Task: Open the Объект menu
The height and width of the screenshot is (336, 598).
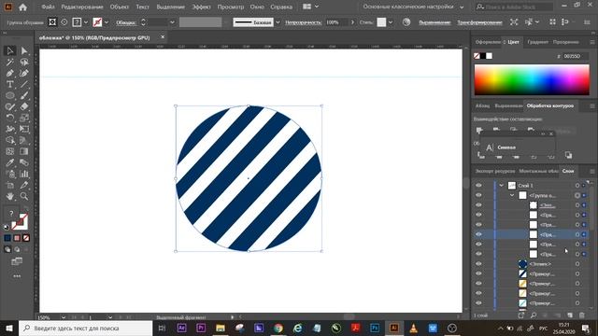Action: click(120, 7)
